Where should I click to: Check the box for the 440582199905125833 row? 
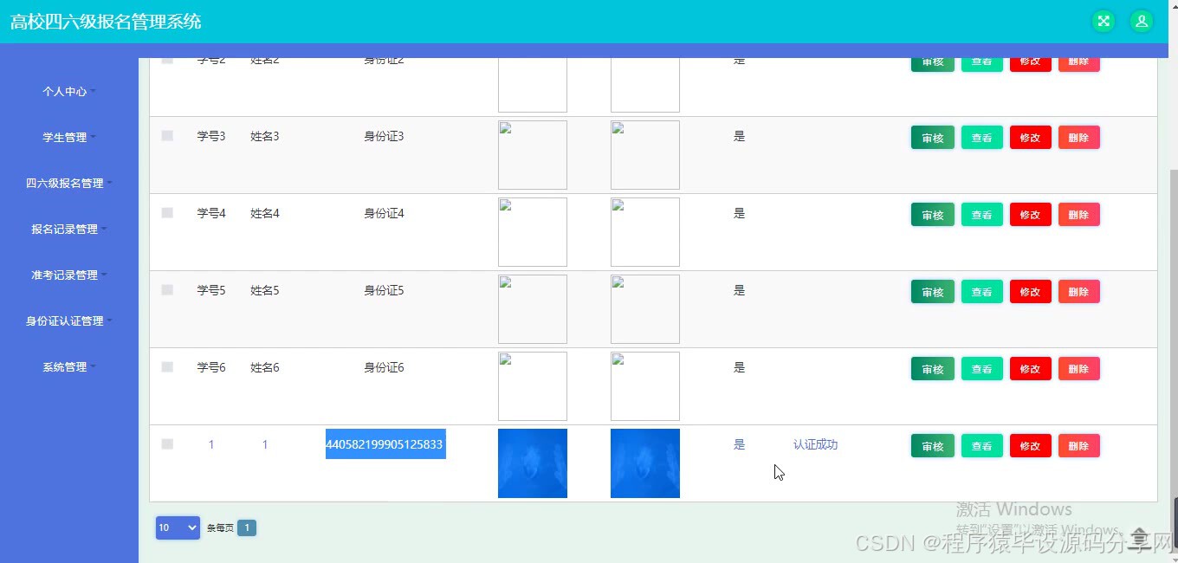[167, 444]
